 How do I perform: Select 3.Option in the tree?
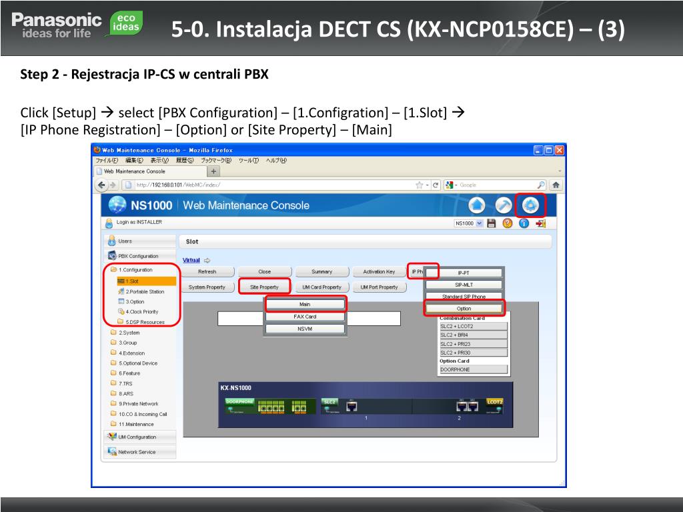131,302
